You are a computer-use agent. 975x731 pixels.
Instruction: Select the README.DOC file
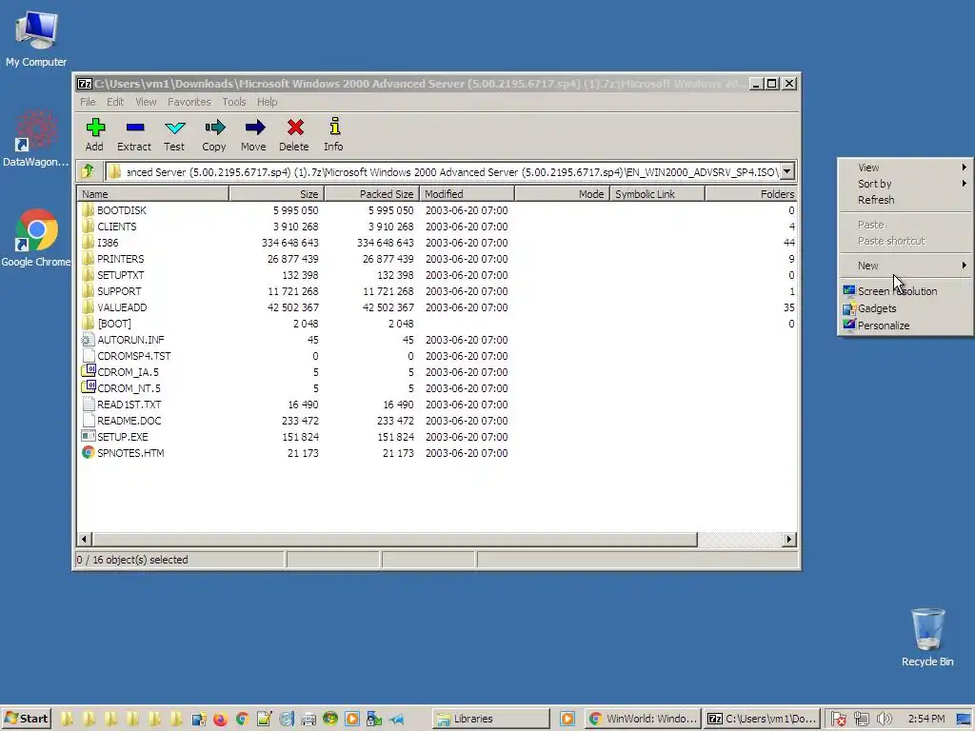point(129,420)
